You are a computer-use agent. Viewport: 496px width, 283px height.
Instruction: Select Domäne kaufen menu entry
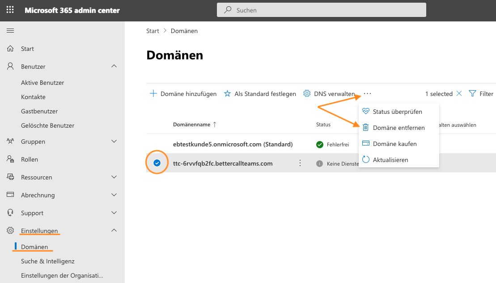399,144
